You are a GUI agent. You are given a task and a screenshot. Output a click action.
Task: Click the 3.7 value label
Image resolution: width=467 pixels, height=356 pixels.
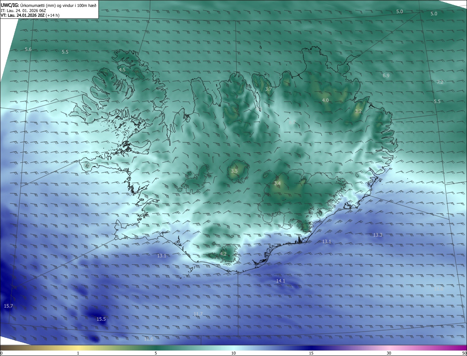click(x=269, y=89)
